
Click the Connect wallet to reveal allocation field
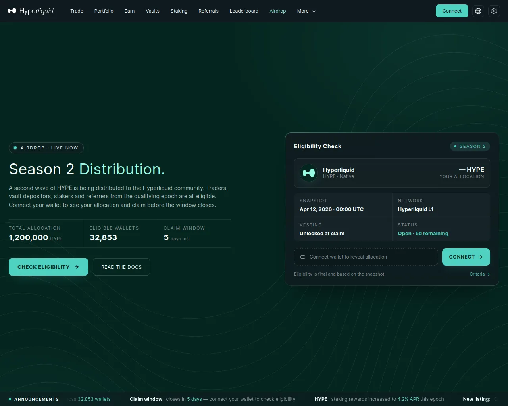coord(366,257)
